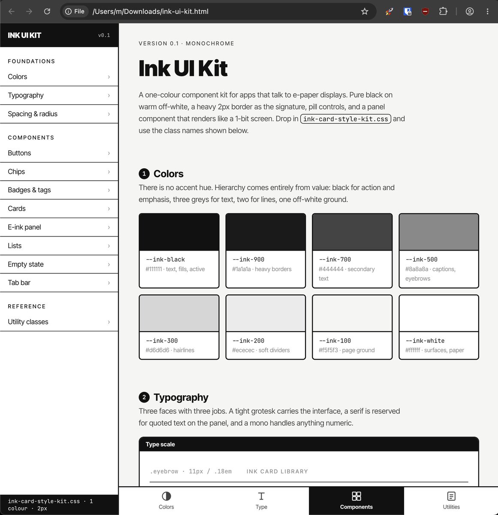Click the Typography section heading
This screenshot has height=515, width=498.
(181, 397)
